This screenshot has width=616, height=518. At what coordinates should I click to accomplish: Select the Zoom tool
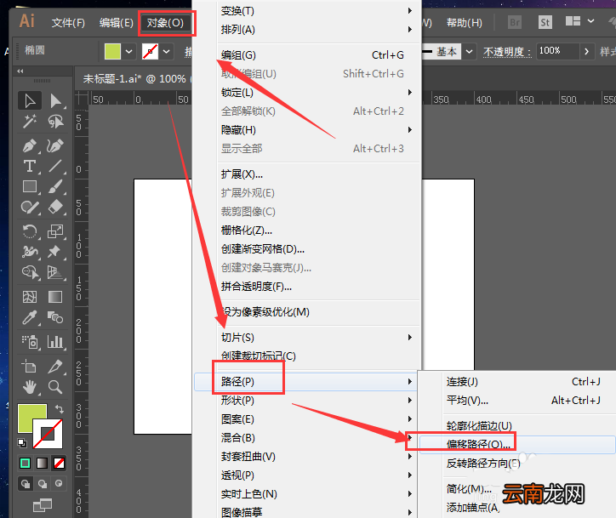click(x=55, y=387)
